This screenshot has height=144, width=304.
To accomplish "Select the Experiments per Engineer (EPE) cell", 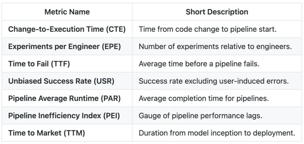I will tap(65, 46).
